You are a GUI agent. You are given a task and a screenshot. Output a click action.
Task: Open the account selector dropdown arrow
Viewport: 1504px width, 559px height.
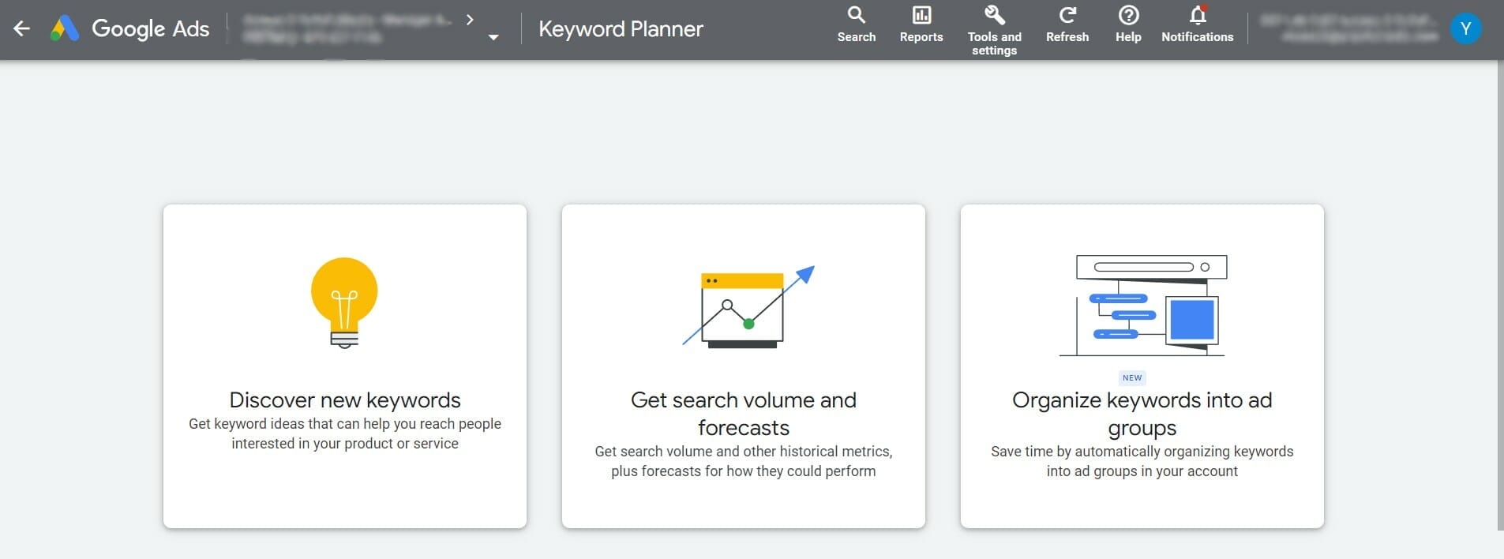point(492,36)
